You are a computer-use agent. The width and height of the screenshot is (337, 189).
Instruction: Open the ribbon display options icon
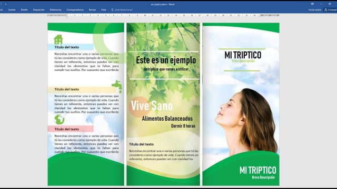[312, 4]
